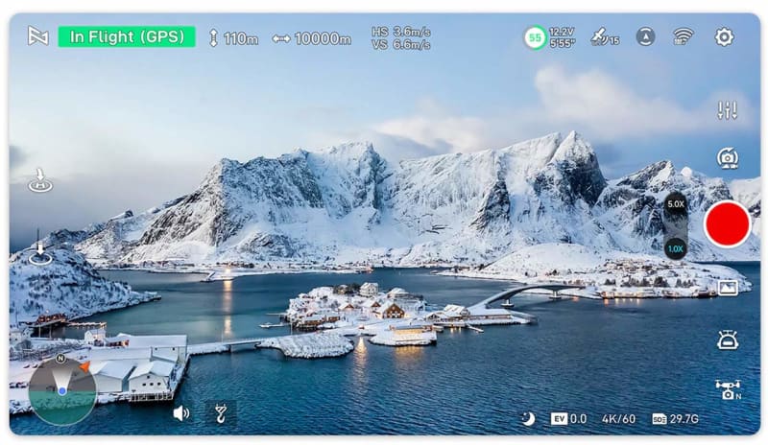Switch camera mode with rotating camera icon
The width and height of the screenshot is (768, 445).
(x=728, y=158)
